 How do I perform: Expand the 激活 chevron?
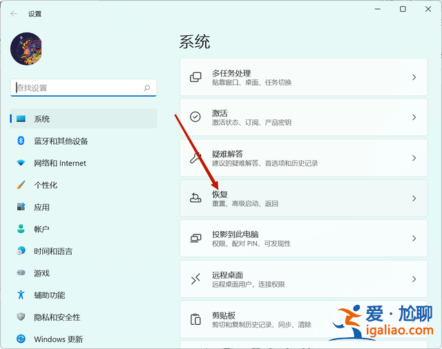point(414,117)
